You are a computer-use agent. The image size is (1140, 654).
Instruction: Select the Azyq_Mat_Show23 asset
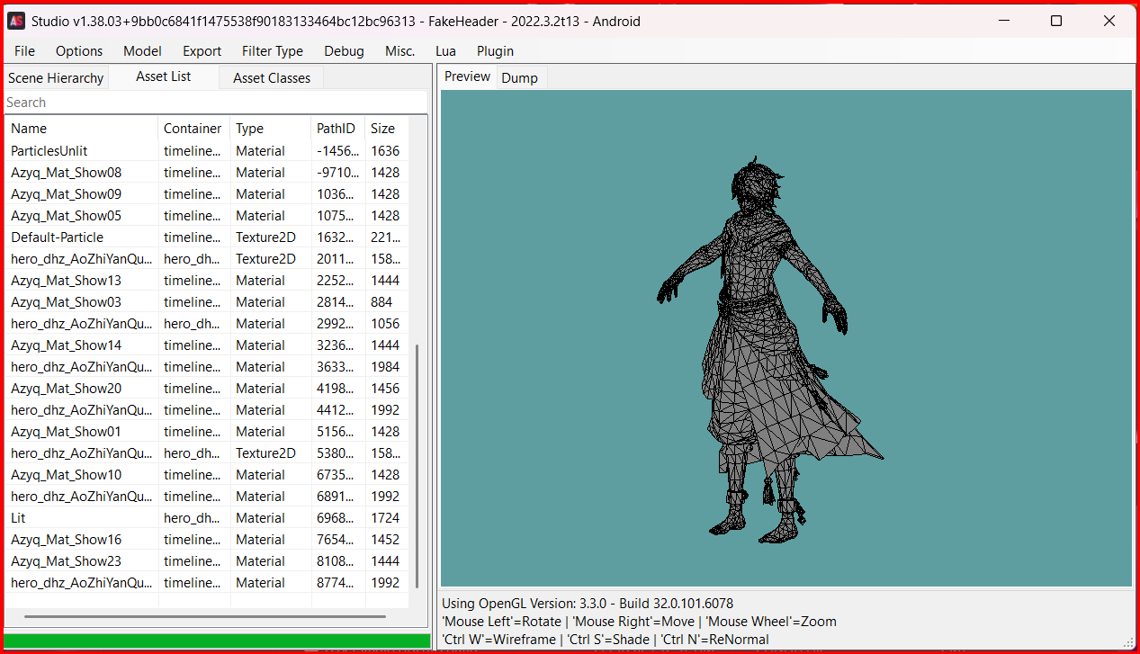(x=206, y=561)
